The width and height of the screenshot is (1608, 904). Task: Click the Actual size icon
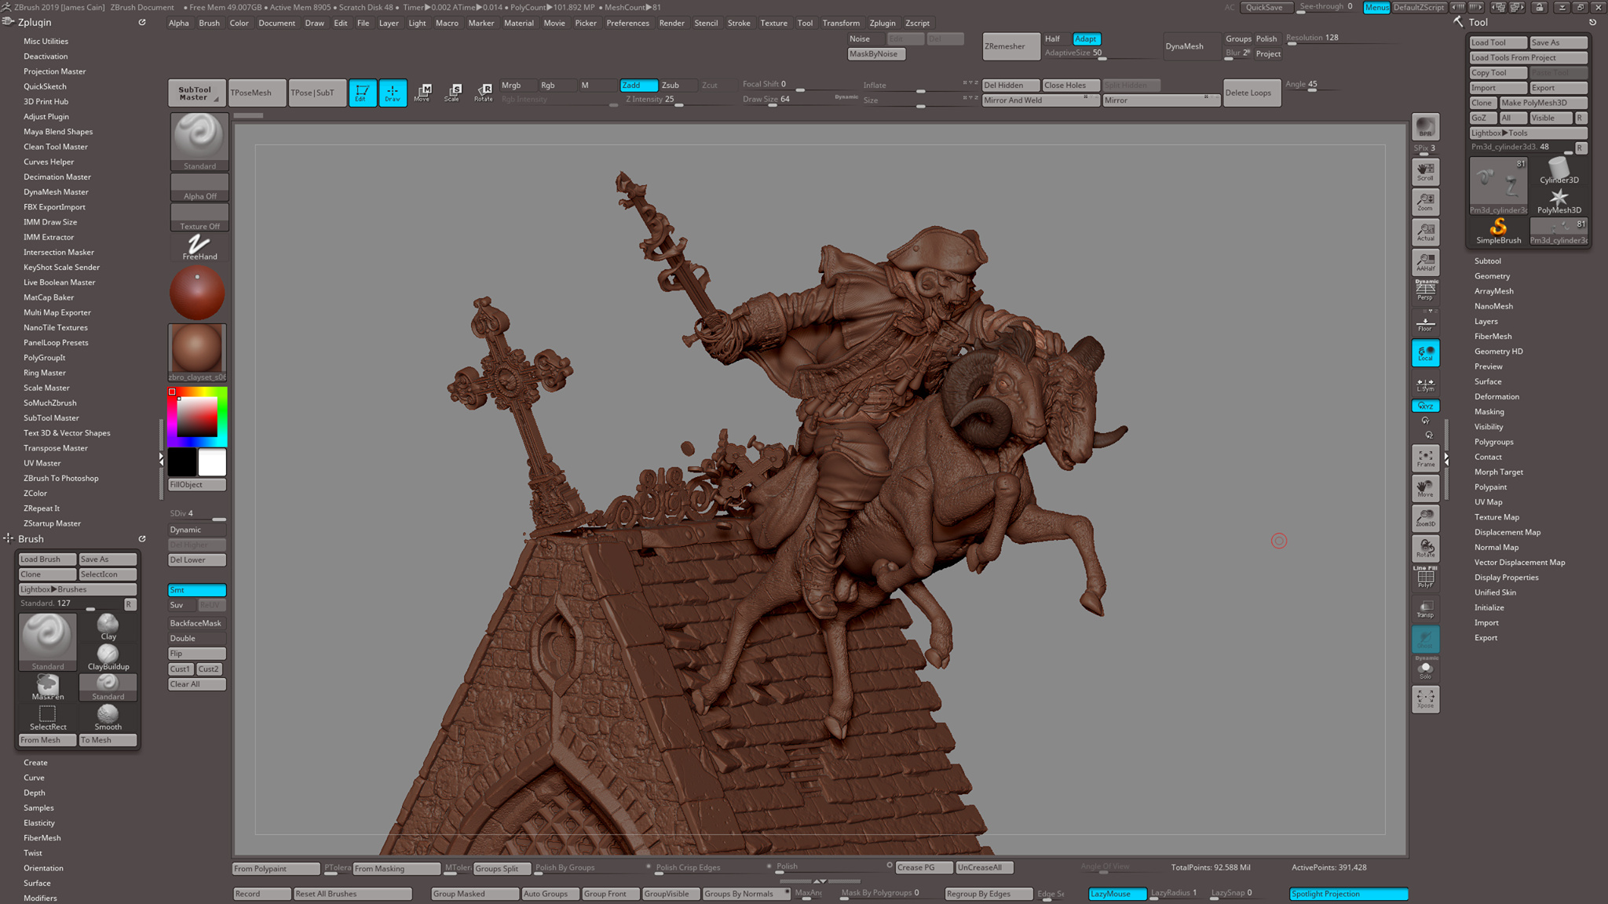[1425, 232]
